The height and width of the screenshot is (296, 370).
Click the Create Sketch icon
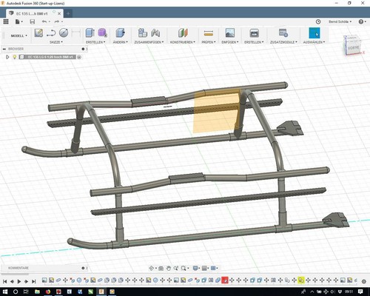[38, 33]
